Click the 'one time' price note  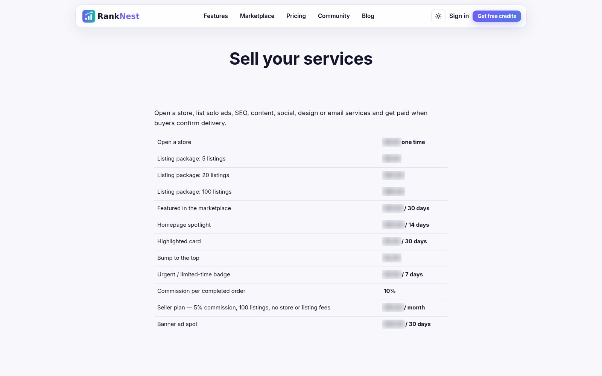[x=413, y=142]
